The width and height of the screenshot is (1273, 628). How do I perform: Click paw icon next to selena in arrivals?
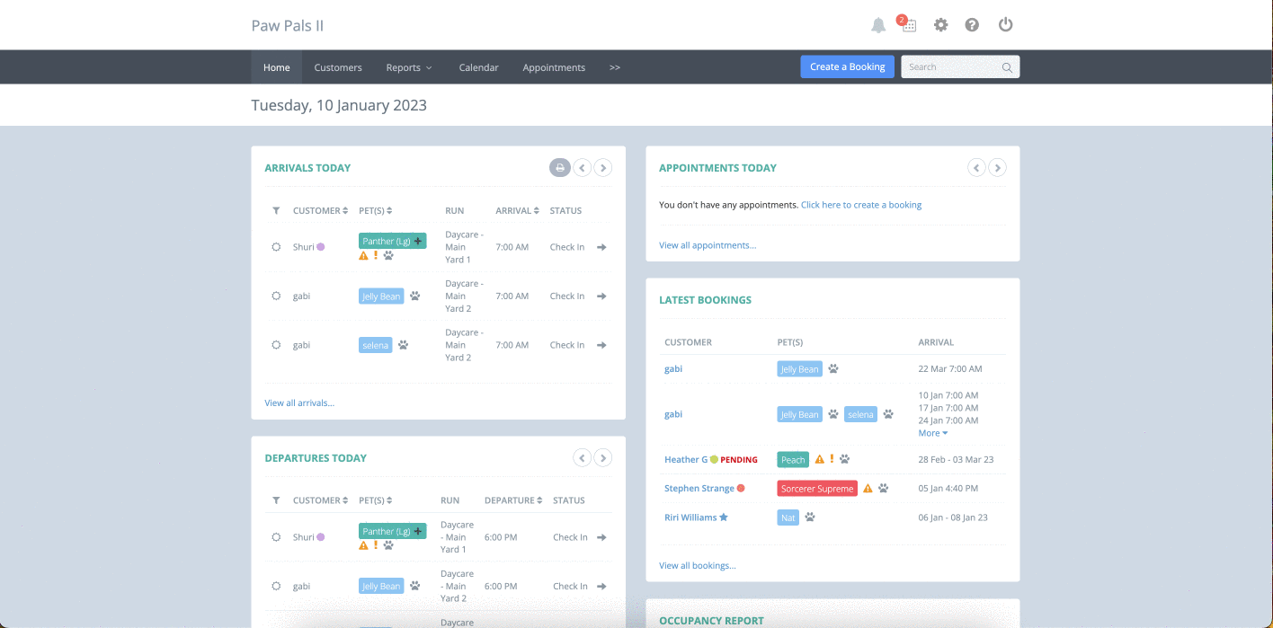[x=403, y=345]
